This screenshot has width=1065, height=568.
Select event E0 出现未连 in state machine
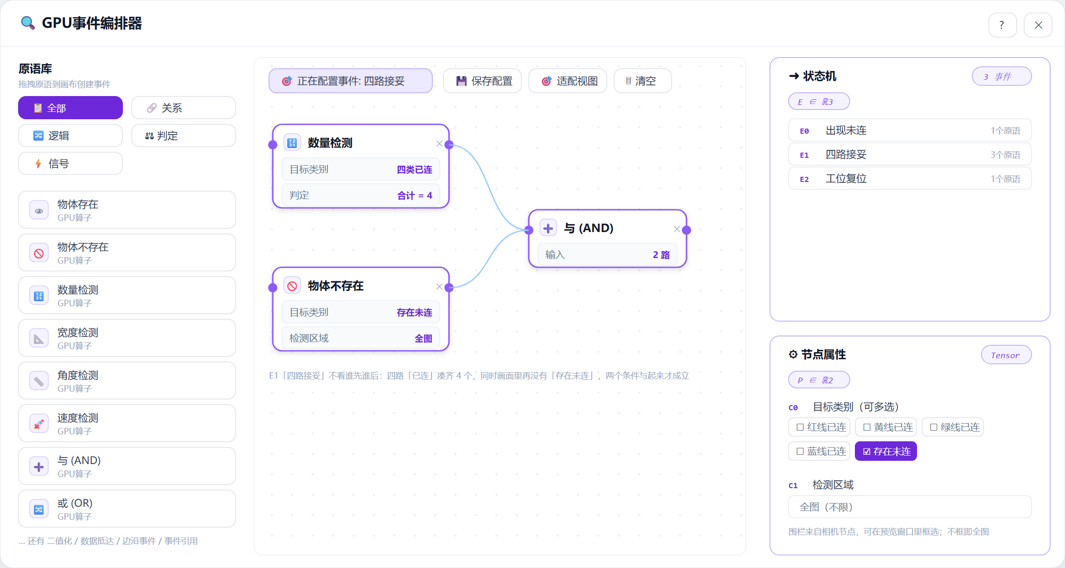[x=910, y=130]
